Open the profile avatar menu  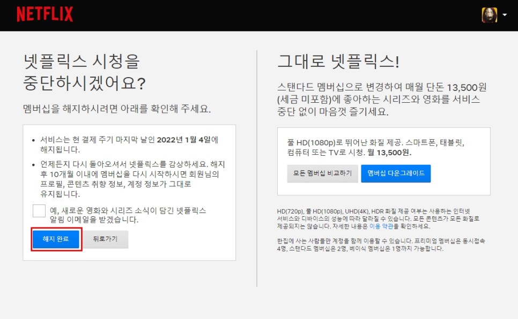pyautogui.click(x=489, y=15)
